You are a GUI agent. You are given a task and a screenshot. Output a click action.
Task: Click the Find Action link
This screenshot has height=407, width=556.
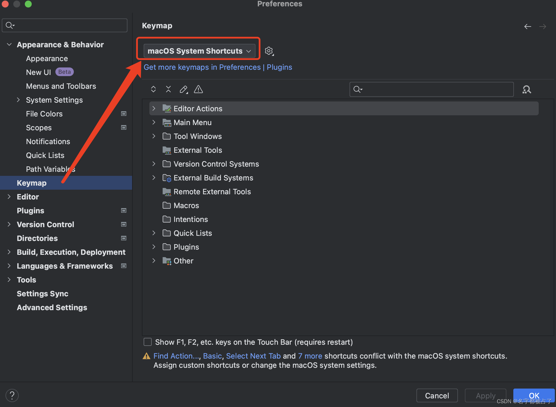(176, 356)
